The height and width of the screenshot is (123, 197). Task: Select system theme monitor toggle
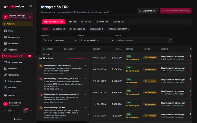tap(10, 110)
